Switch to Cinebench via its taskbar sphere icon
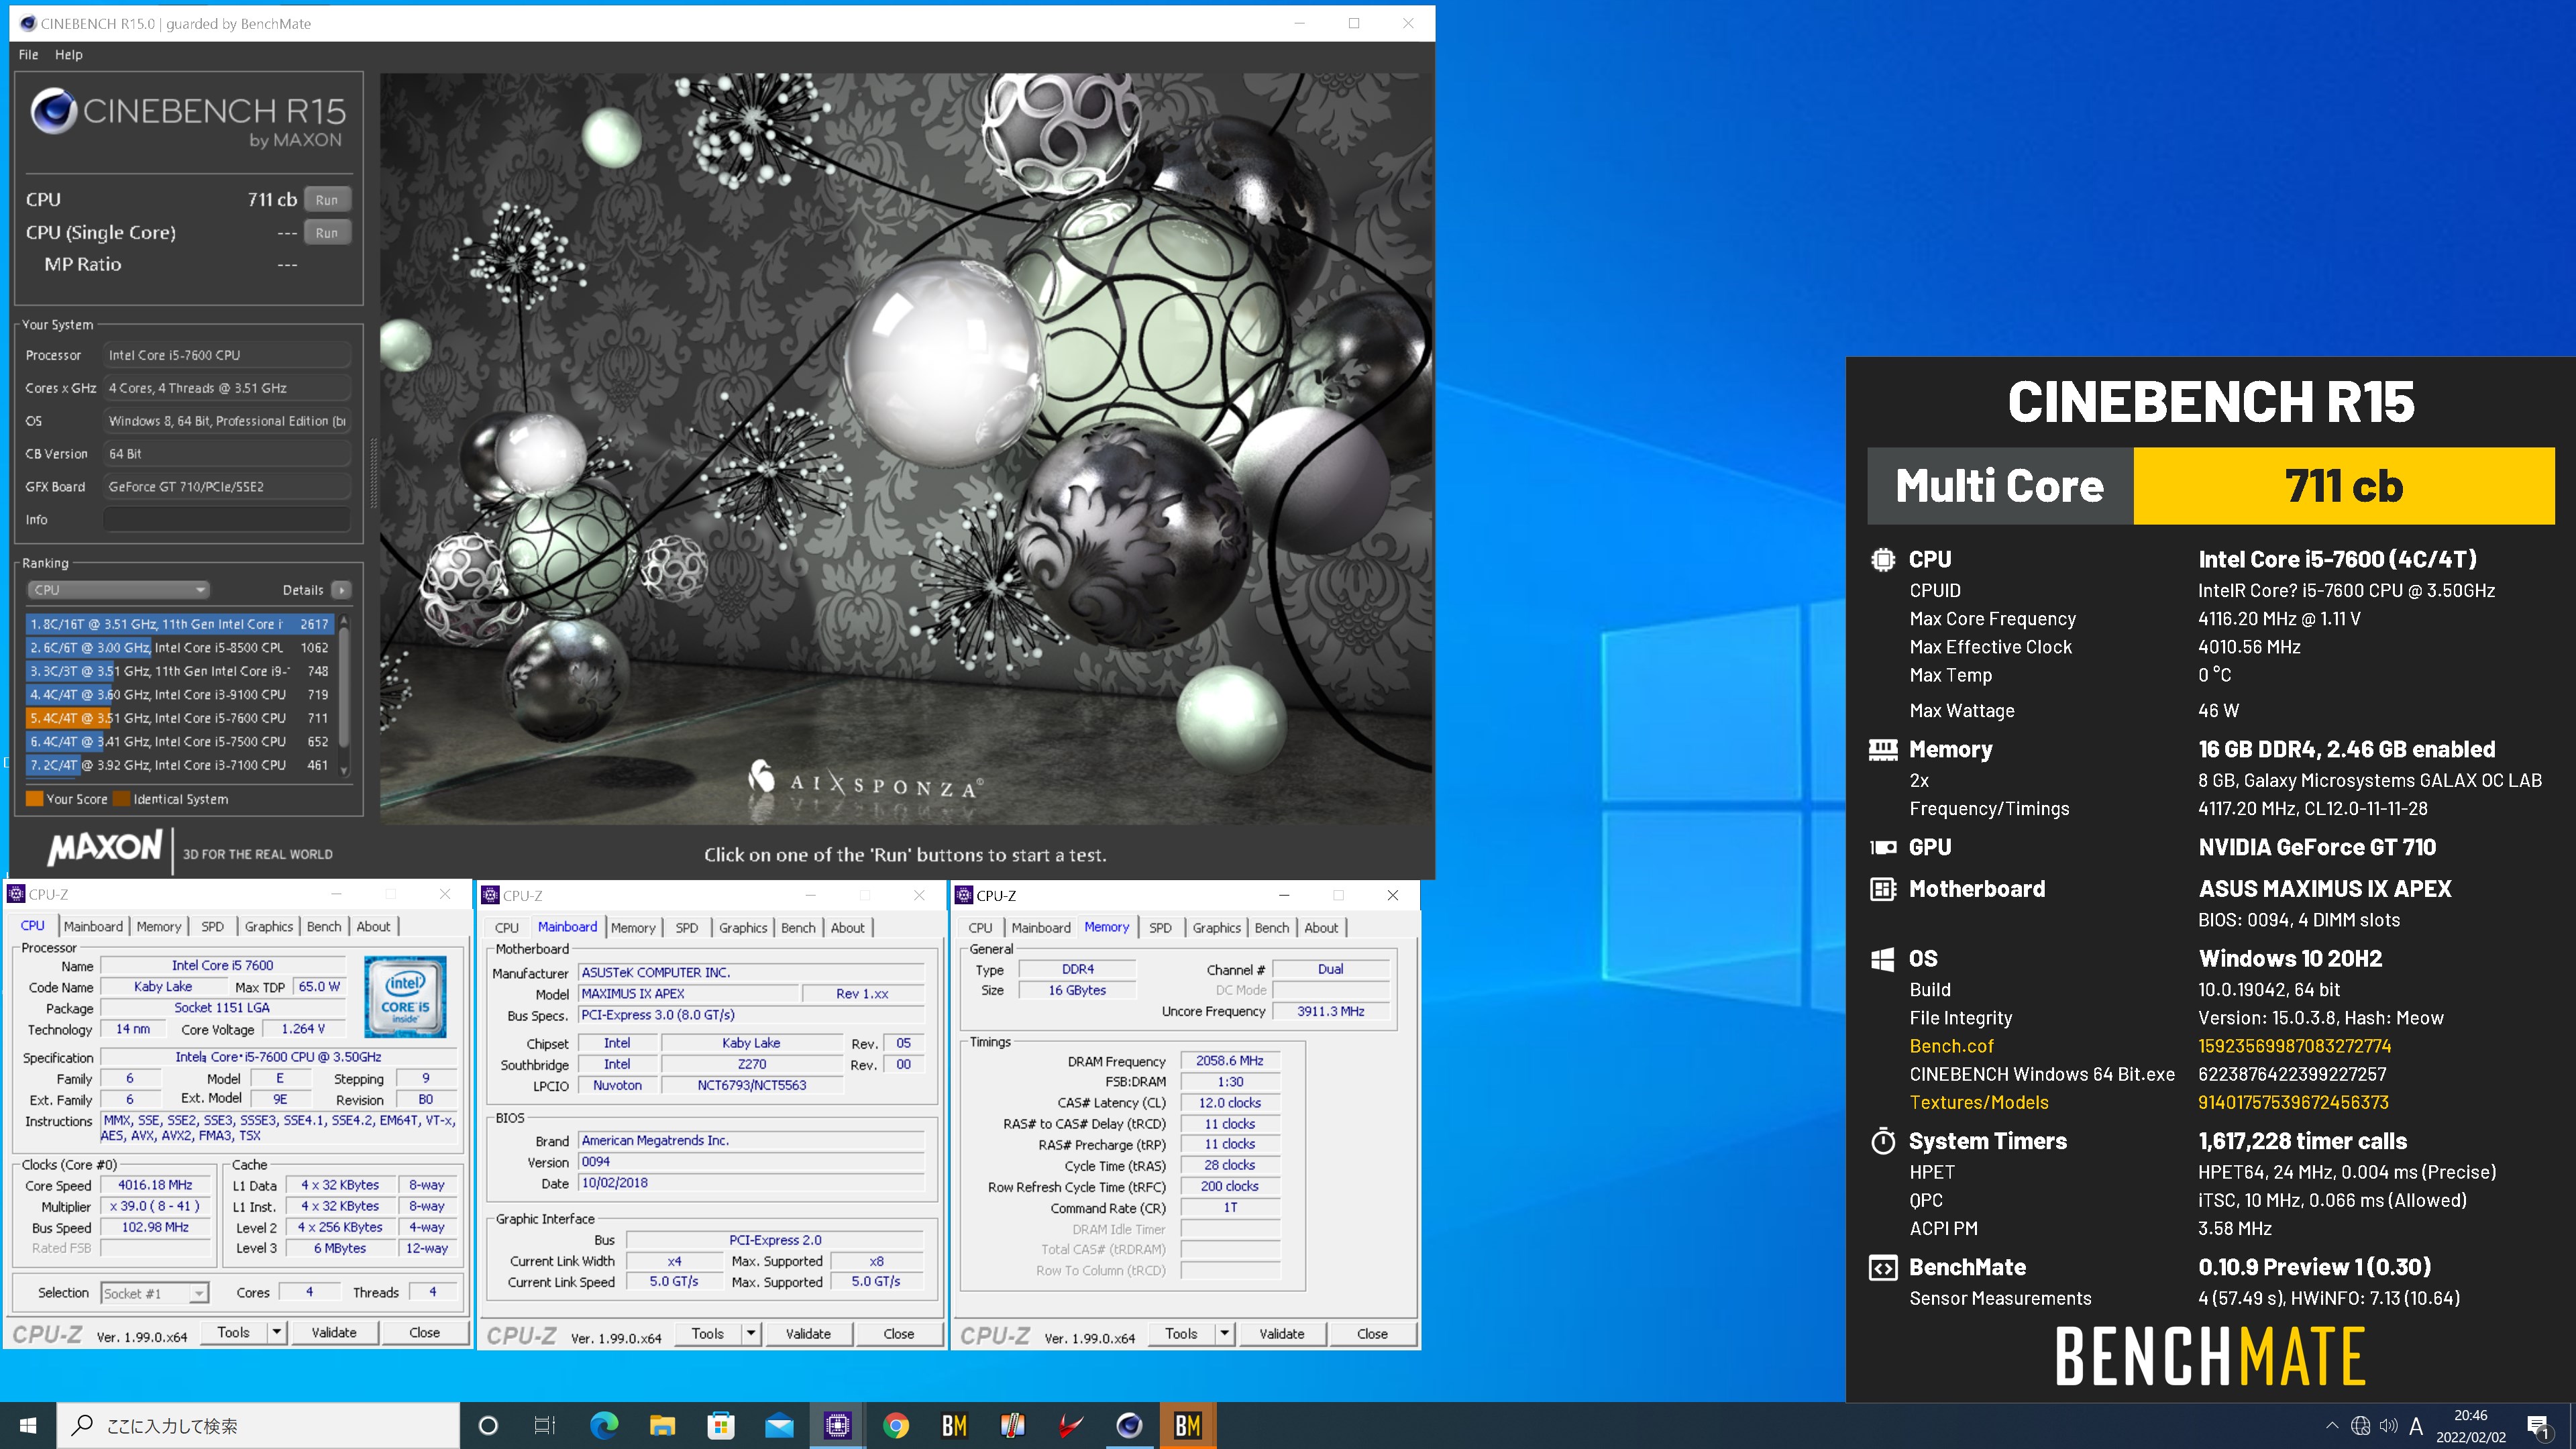Image resolution: width=2576 pixels, height=1449 pixels. pos(1129,1425)
